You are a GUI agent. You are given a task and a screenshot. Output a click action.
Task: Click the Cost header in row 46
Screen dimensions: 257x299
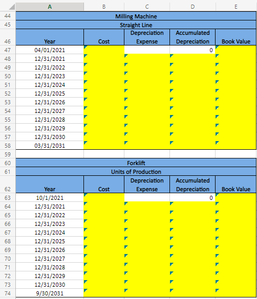pos(104,37)
